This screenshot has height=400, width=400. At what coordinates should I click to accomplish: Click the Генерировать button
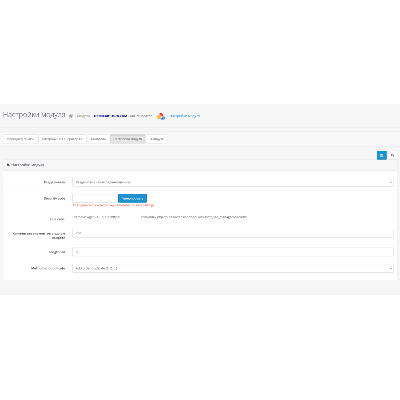click(133, 198)
